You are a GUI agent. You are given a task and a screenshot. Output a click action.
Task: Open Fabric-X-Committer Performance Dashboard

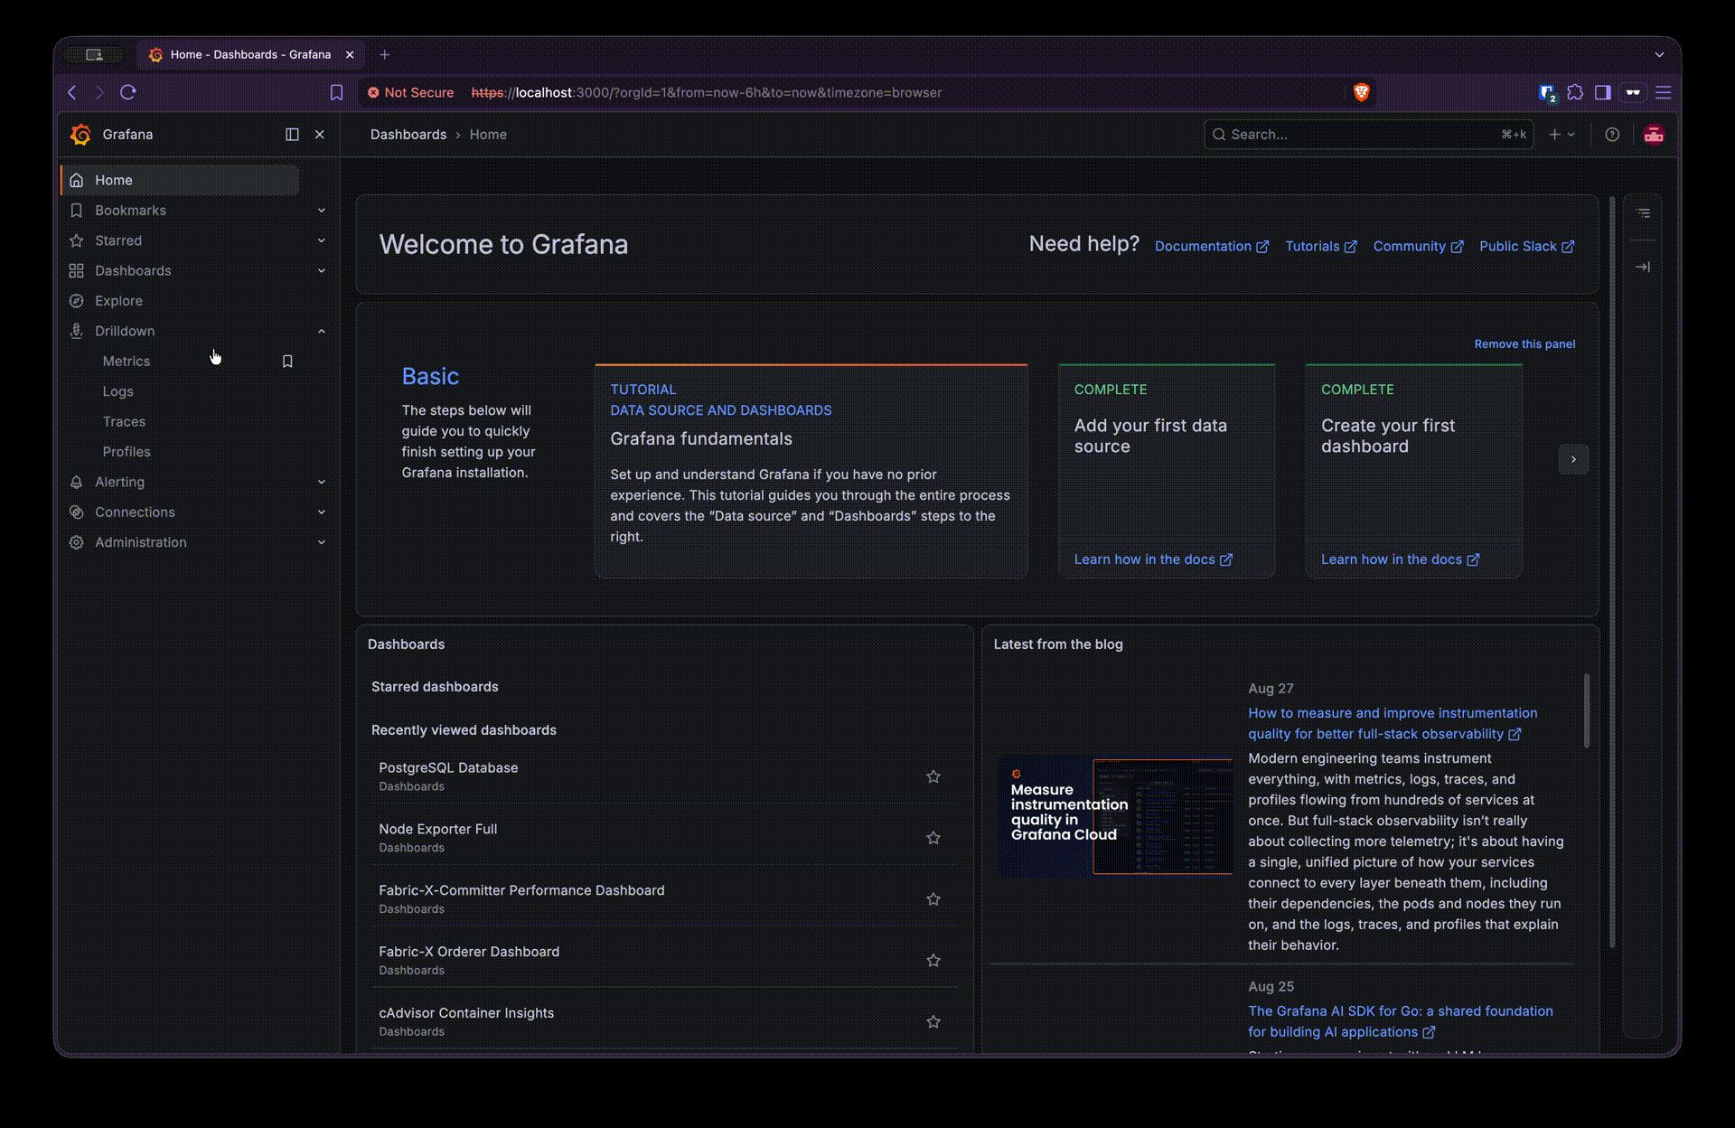click(x=521, y=891)
